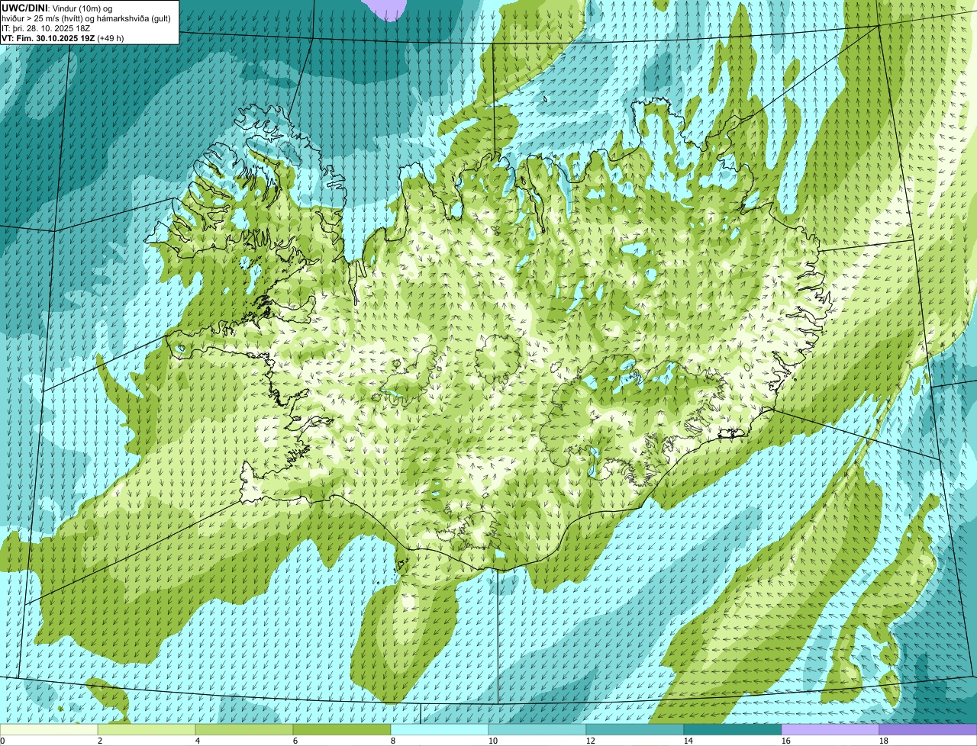This screenshot has width=977, height=746.
Task: Click the teal 12–14 m/s legend swatch
Action: pyautogui.click(x=635, y=729)
